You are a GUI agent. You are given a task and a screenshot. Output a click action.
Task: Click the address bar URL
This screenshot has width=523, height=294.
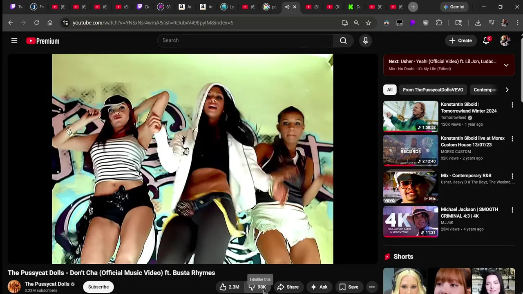coord(153,23)
